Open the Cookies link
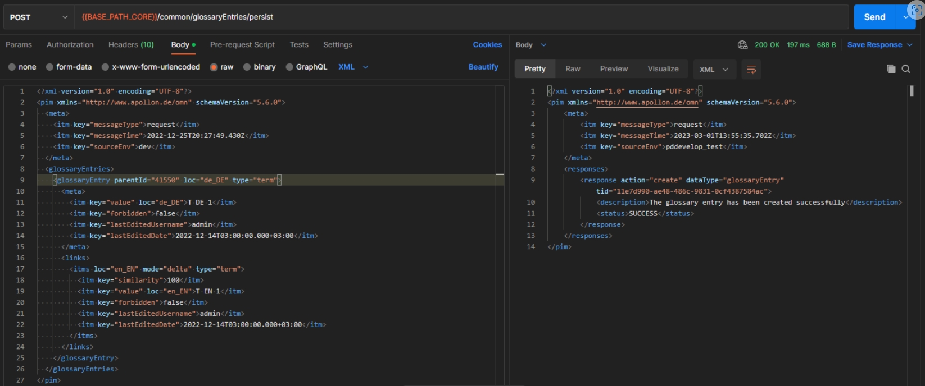 tap(487, 45)
